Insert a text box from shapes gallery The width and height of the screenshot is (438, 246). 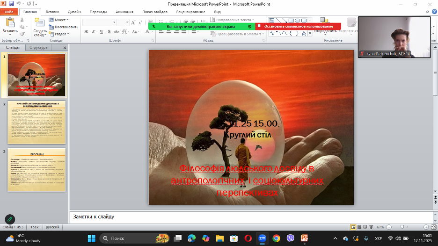pyautogui.click(x=271, y=21)
